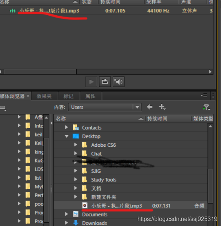Expand the Adobe CS6 folder
The image size is (221, 226).
(75, 145)
